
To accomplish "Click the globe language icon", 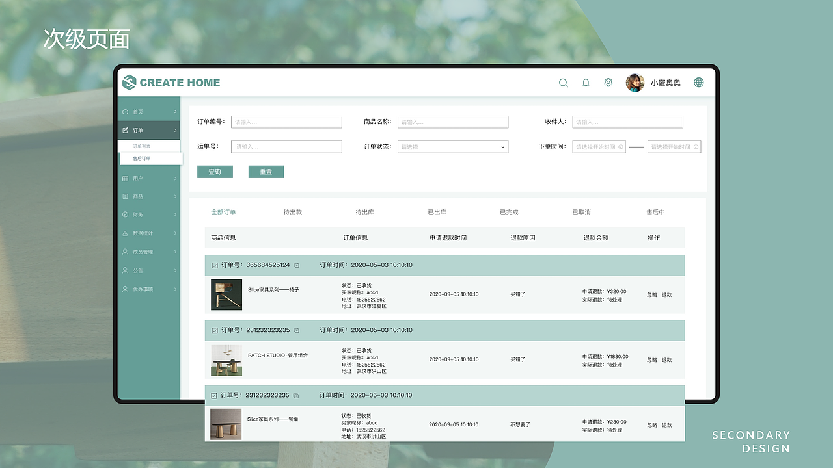I will pyautogui.click(x=699, y=83).
